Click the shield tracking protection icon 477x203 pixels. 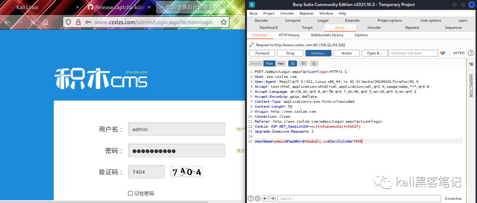click(x=68, y=22)
